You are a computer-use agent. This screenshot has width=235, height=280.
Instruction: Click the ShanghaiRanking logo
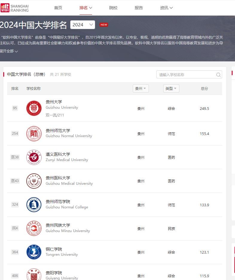tap(15, 8)
